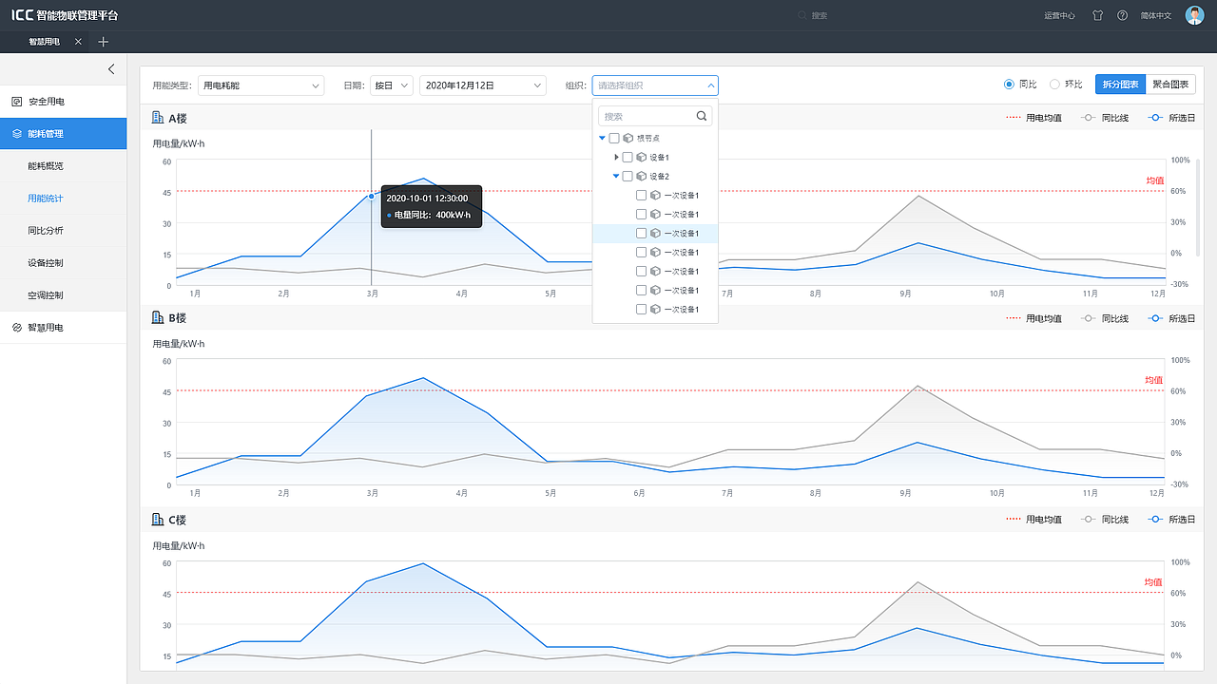Collapse the 根节点 tree node
Screen dimensions: 1217x684
coord(603,139)
